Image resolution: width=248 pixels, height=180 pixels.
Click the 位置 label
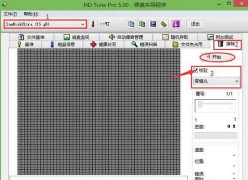click(x=199, y=161)
